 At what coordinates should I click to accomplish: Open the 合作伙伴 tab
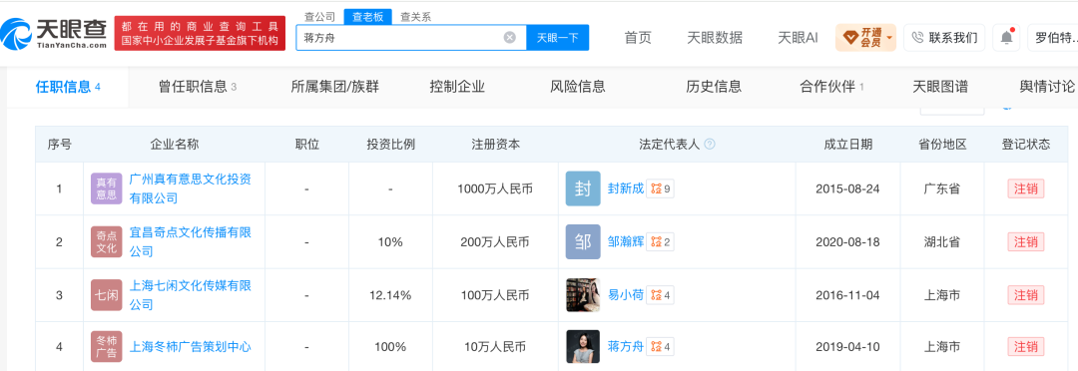[x=831, y=87]
